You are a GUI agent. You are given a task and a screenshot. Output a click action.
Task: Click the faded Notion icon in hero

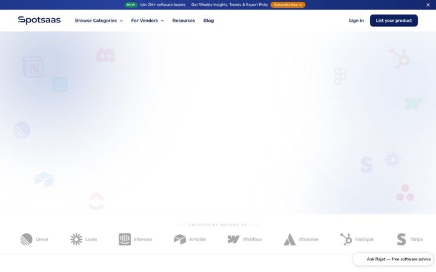pos(33,67)
